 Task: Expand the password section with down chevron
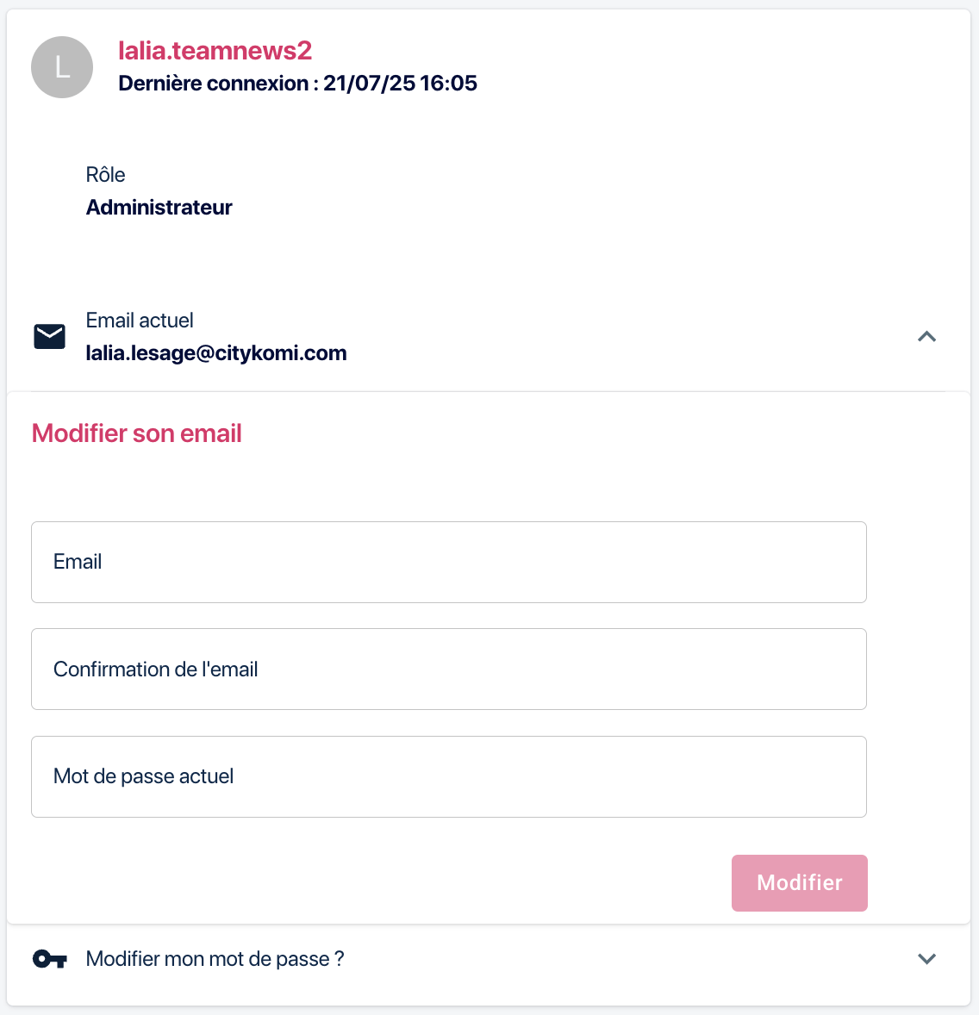click(926, 959)
